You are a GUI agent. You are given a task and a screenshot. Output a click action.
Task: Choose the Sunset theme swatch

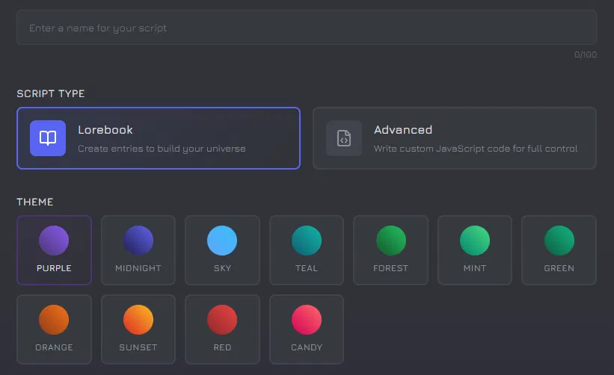(x=138, y=329)
